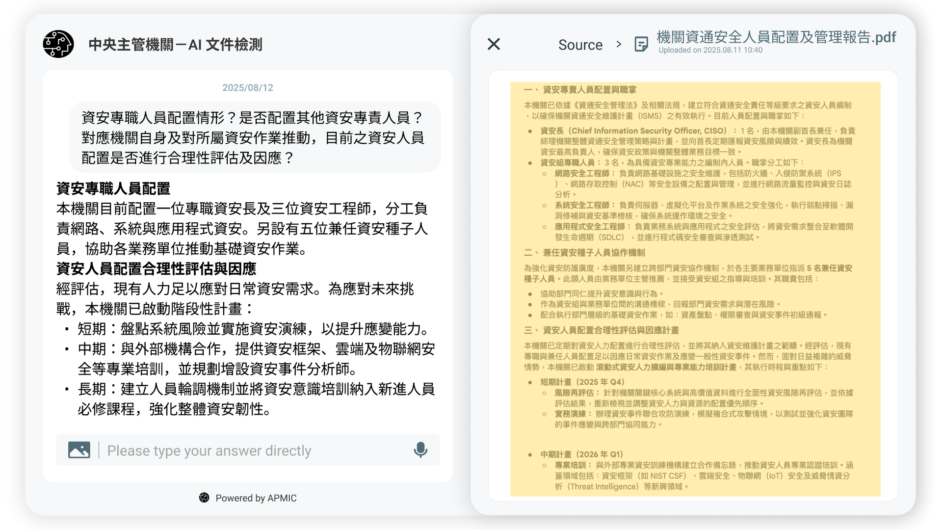Close the source panel with X
Screen dimensions: 942x530
494,44
